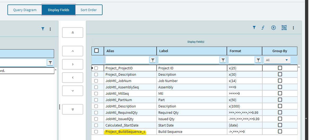
Task: Open the left panel overflow menu
Action: pos(50,29)
